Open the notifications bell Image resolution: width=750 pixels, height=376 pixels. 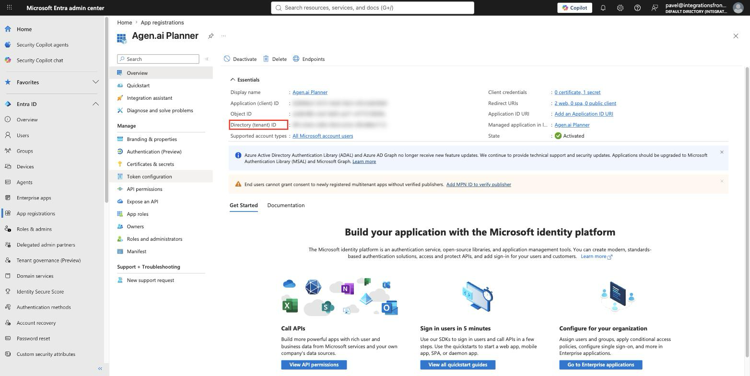(x=603, y=8)
